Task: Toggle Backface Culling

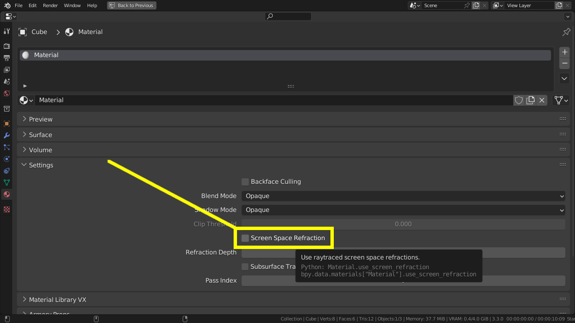Action: (245, 182)
